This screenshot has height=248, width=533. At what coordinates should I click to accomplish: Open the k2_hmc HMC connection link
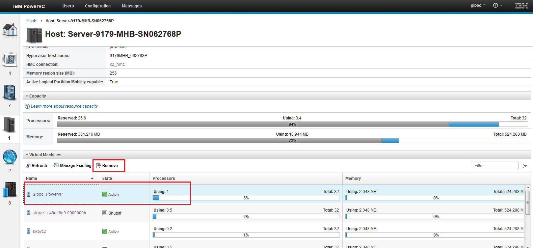pos(117,64)
